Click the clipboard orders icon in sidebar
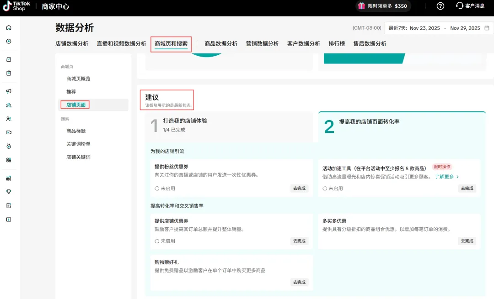 point(9,73)
